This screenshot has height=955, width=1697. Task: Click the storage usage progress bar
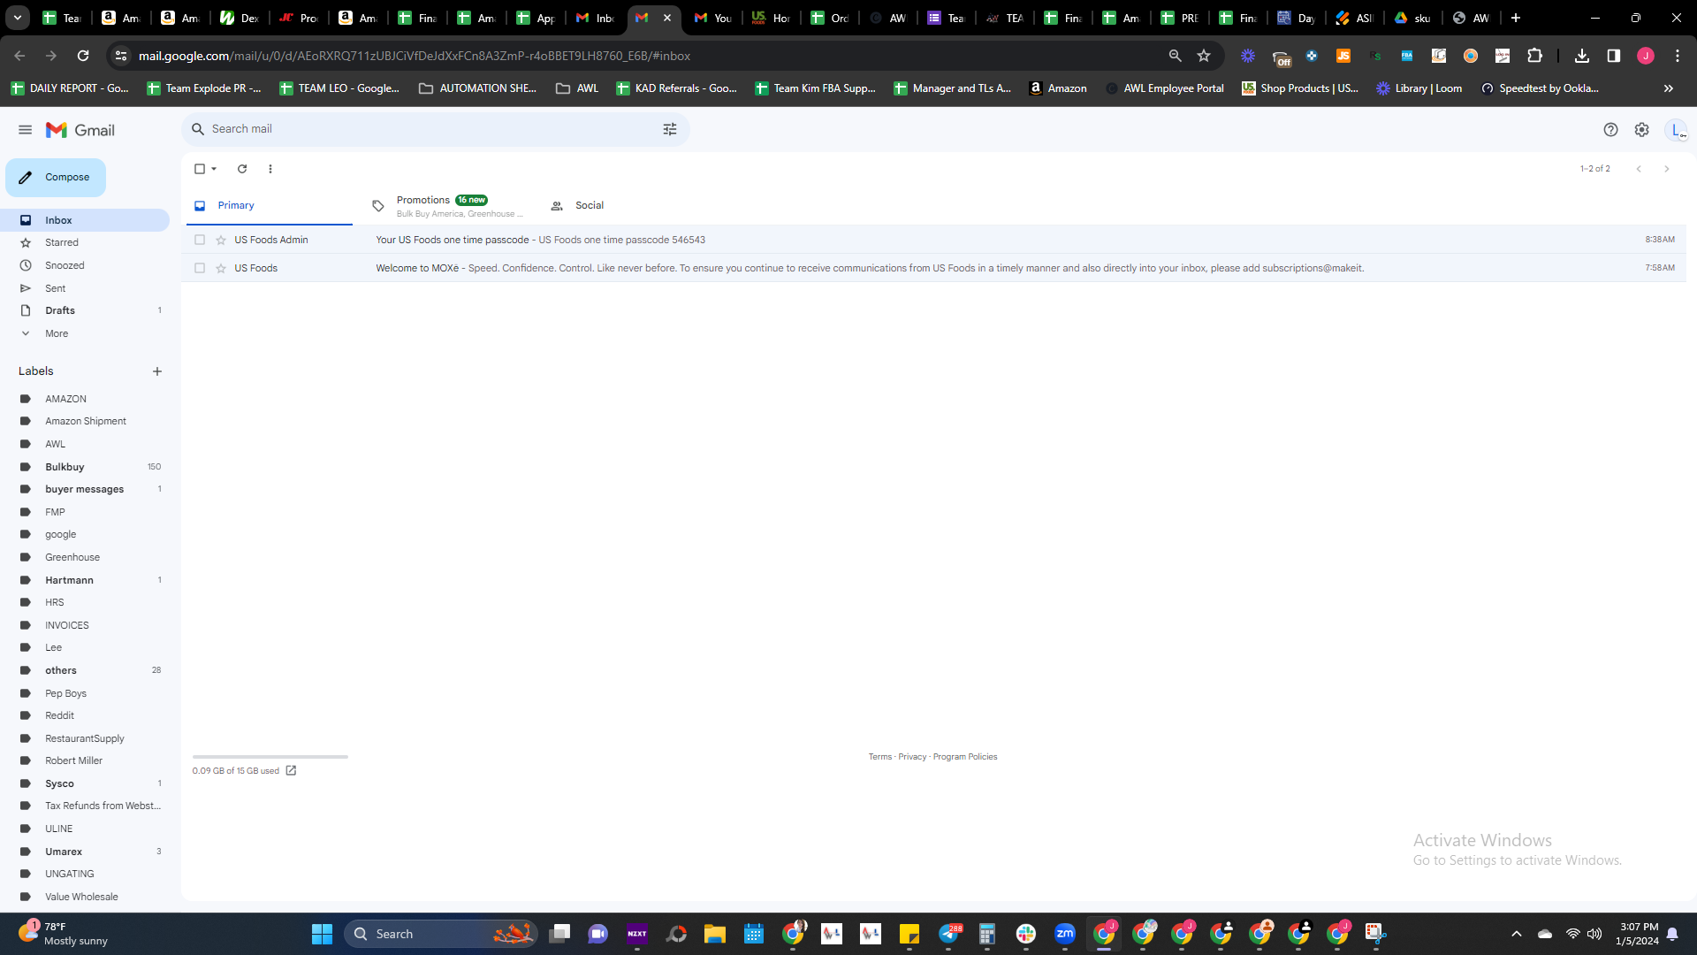270,757
